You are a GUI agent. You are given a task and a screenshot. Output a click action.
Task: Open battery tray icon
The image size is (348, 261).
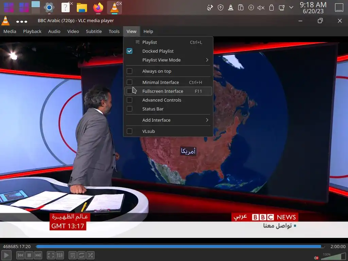coord(271,8)
